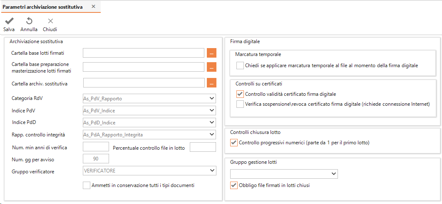
Task: Browse folder for Cartella base lotti firmati
Action: point(212,53)
